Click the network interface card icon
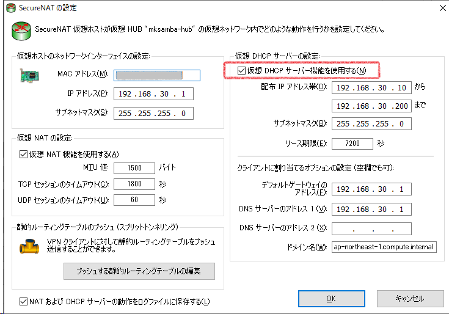Viewport: 449px width, 314px height. click(29, 75)
